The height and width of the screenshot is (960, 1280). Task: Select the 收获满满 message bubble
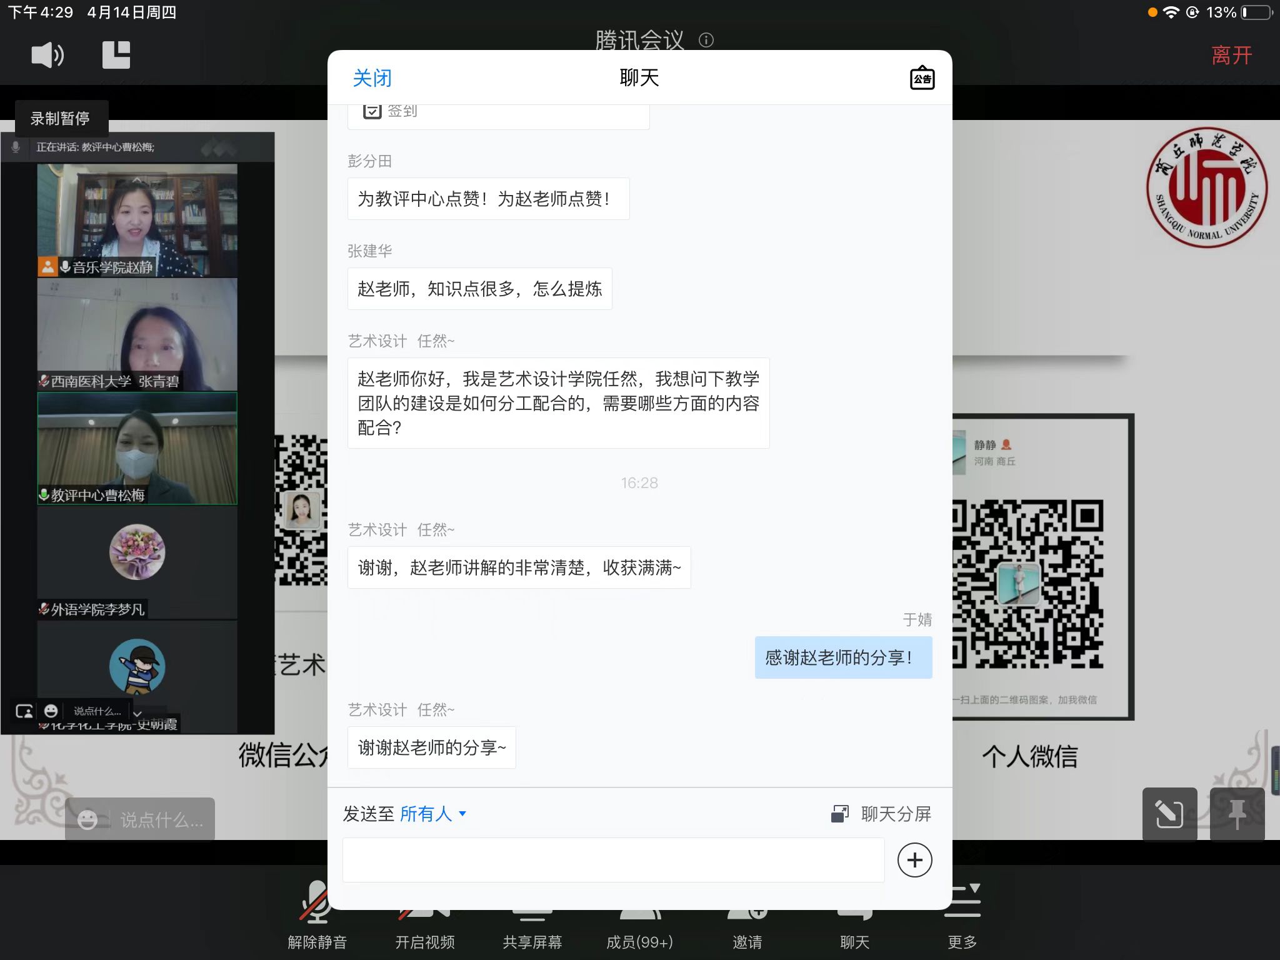click(x=519, y=567)
